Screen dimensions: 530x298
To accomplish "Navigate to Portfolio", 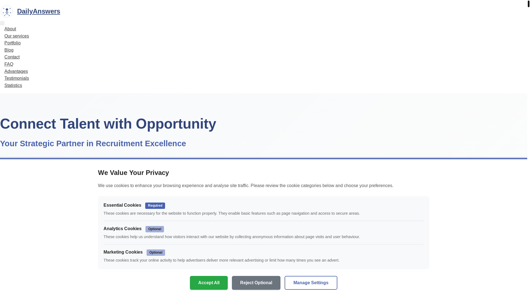I will coord(12,43).
